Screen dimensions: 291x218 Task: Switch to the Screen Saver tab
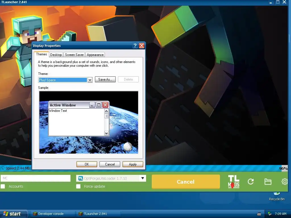(x=74, y=55)
